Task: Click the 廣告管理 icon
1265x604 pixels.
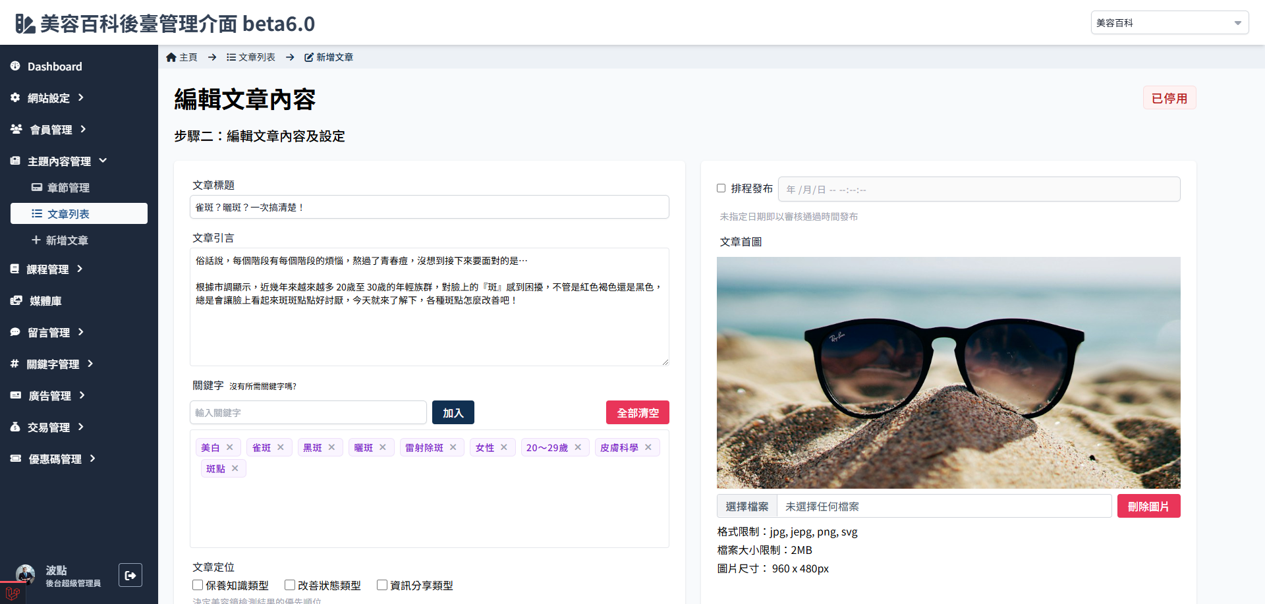Action: (16, 395)
